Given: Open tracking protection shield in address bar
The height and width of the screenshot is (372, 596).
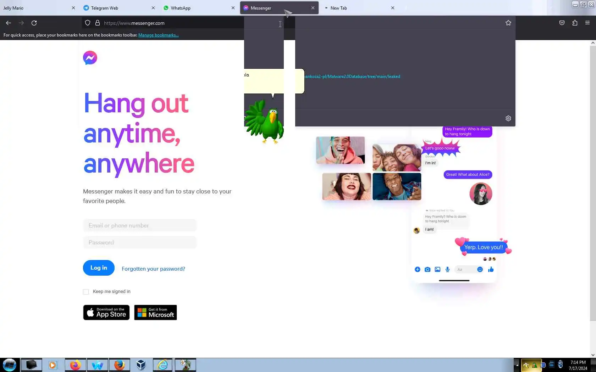Looking at the screenshot, I should point(88,23).
